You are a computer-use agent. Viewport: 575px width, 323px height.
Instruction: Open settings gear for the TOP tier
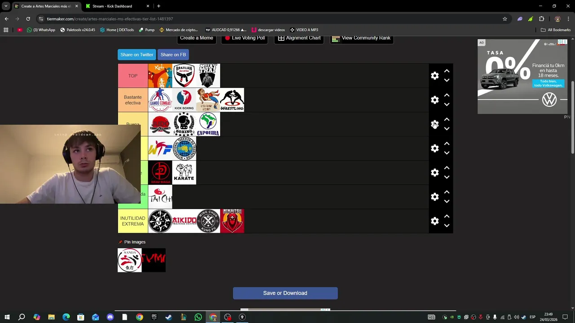click(434, 76)
